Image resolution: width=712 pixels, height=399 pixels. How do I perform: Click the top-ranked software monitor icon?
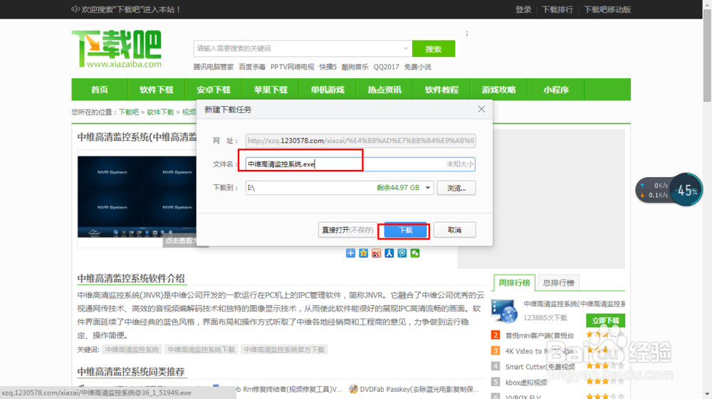[504, 311]
